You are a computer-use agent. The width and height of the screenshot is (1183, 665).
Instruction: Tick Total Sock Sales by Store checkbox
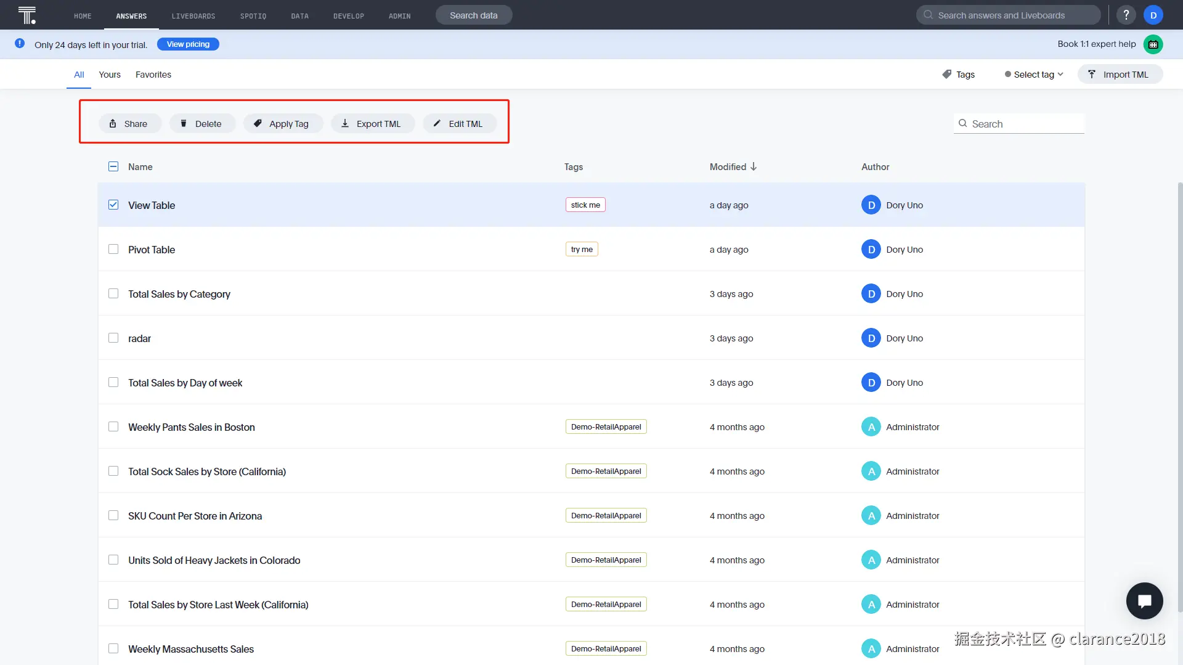point(113,471)
